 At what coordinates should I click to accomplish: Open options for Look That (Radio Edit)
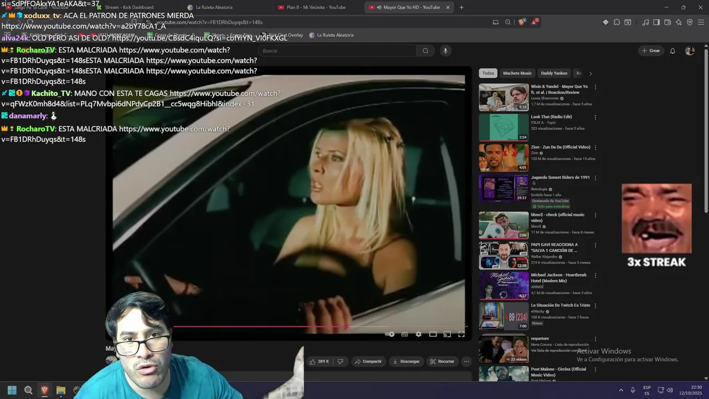tap(595, 117)
